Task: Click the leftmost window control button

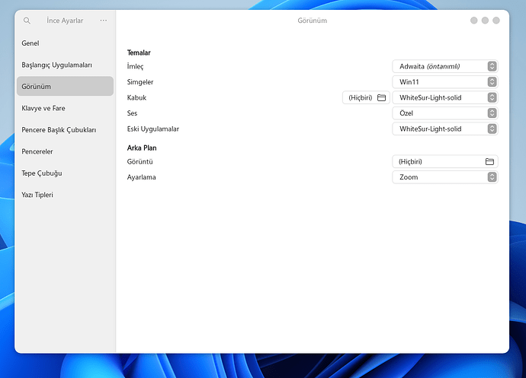Action: tap(473, 21)
